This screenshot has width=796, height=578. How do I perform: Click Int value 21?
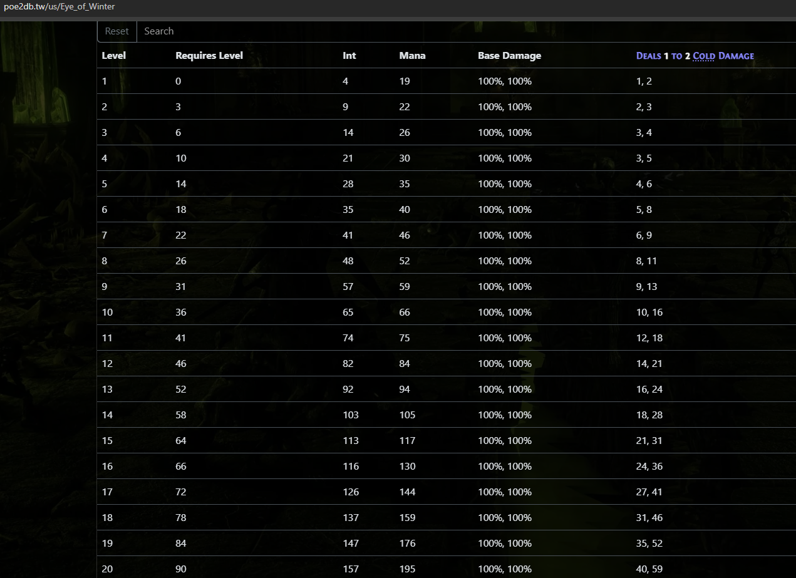[x=348, y=158]
